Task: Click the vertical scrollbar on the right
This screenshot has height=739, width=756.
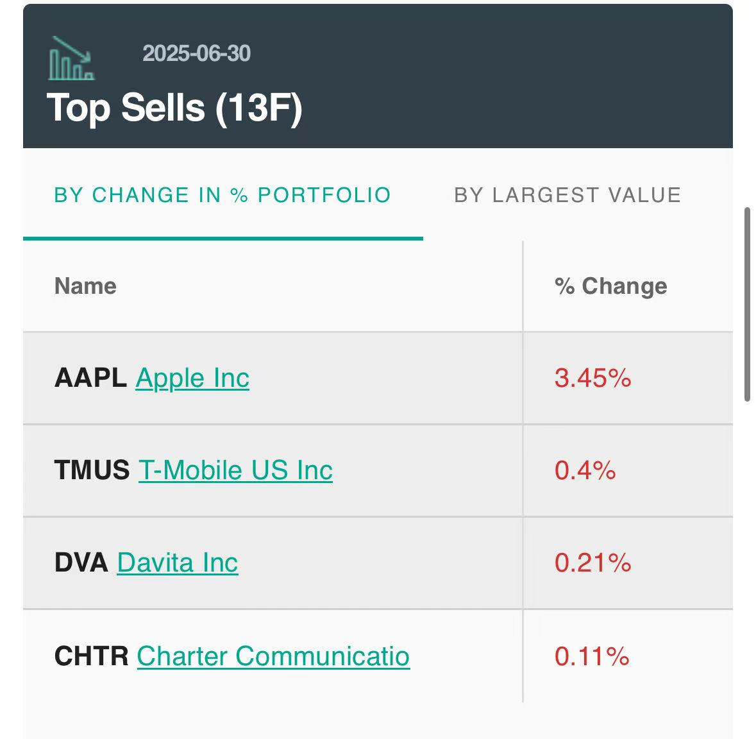Action: [747, 305]
